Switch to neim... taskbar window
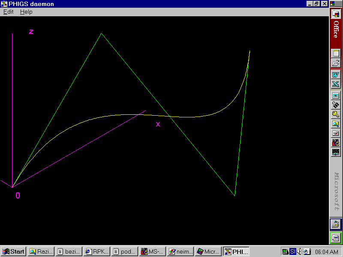Viewport: 343px width, 257px height. pos(180,251)
